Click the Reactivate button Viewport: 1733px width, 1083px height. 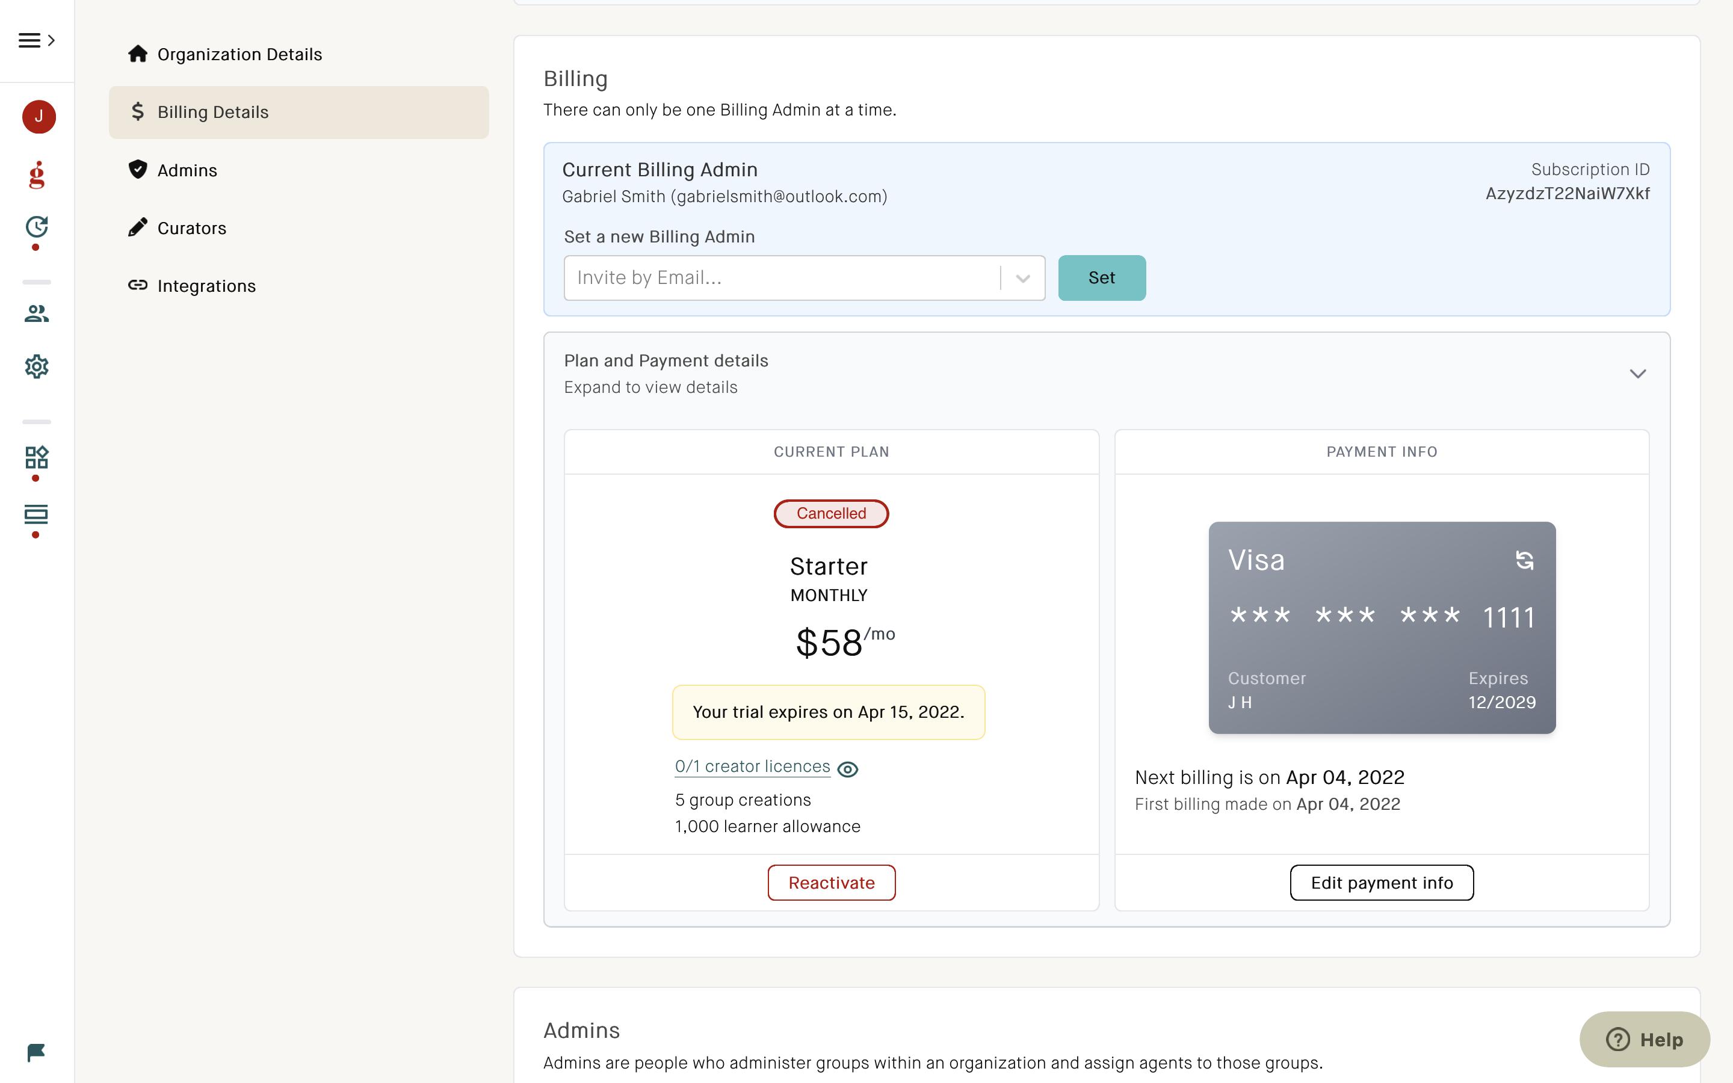point(832,883)
